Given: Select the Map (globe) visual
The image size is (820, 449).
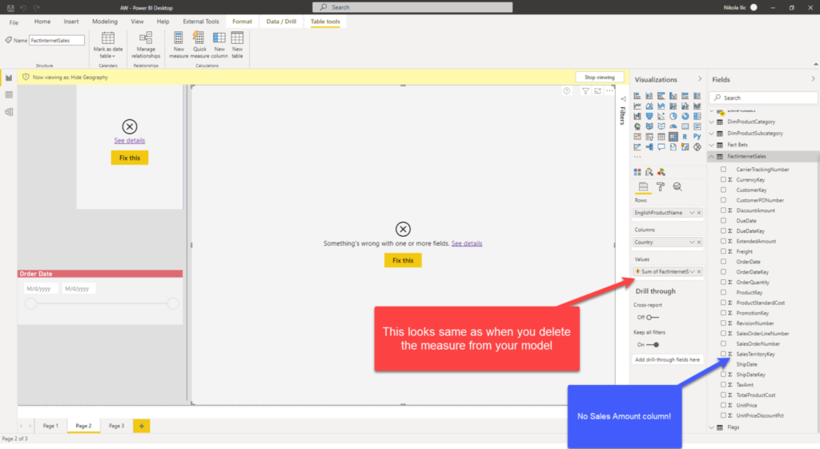Looking at the screenshot, I should coord(637,126).
